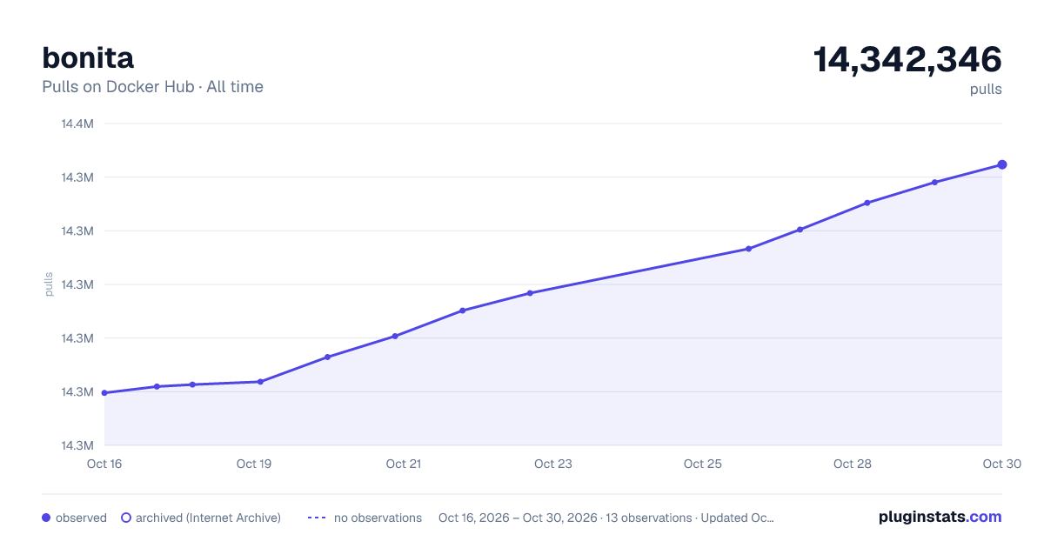Click the 'Oct 25' x-axis label
This screenshot has width=1044, height=548.
coord(703,464)
